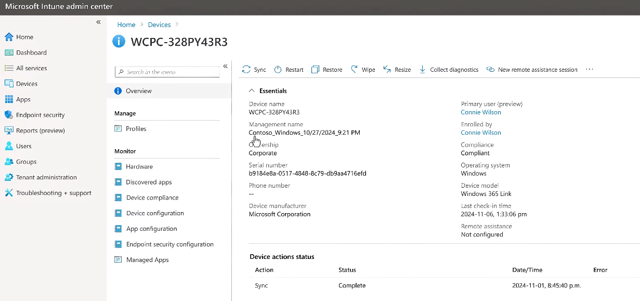Image resolution: width=640 pixels, height=301 pixels.
Task: Go to the Home breadcrumb link
Action: coord(126,25)
